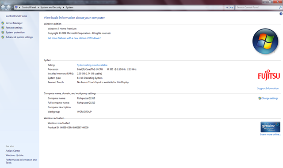Open Support Information link
The height and width of the screenshot is (168, 283).
click(x=268, y=88)
